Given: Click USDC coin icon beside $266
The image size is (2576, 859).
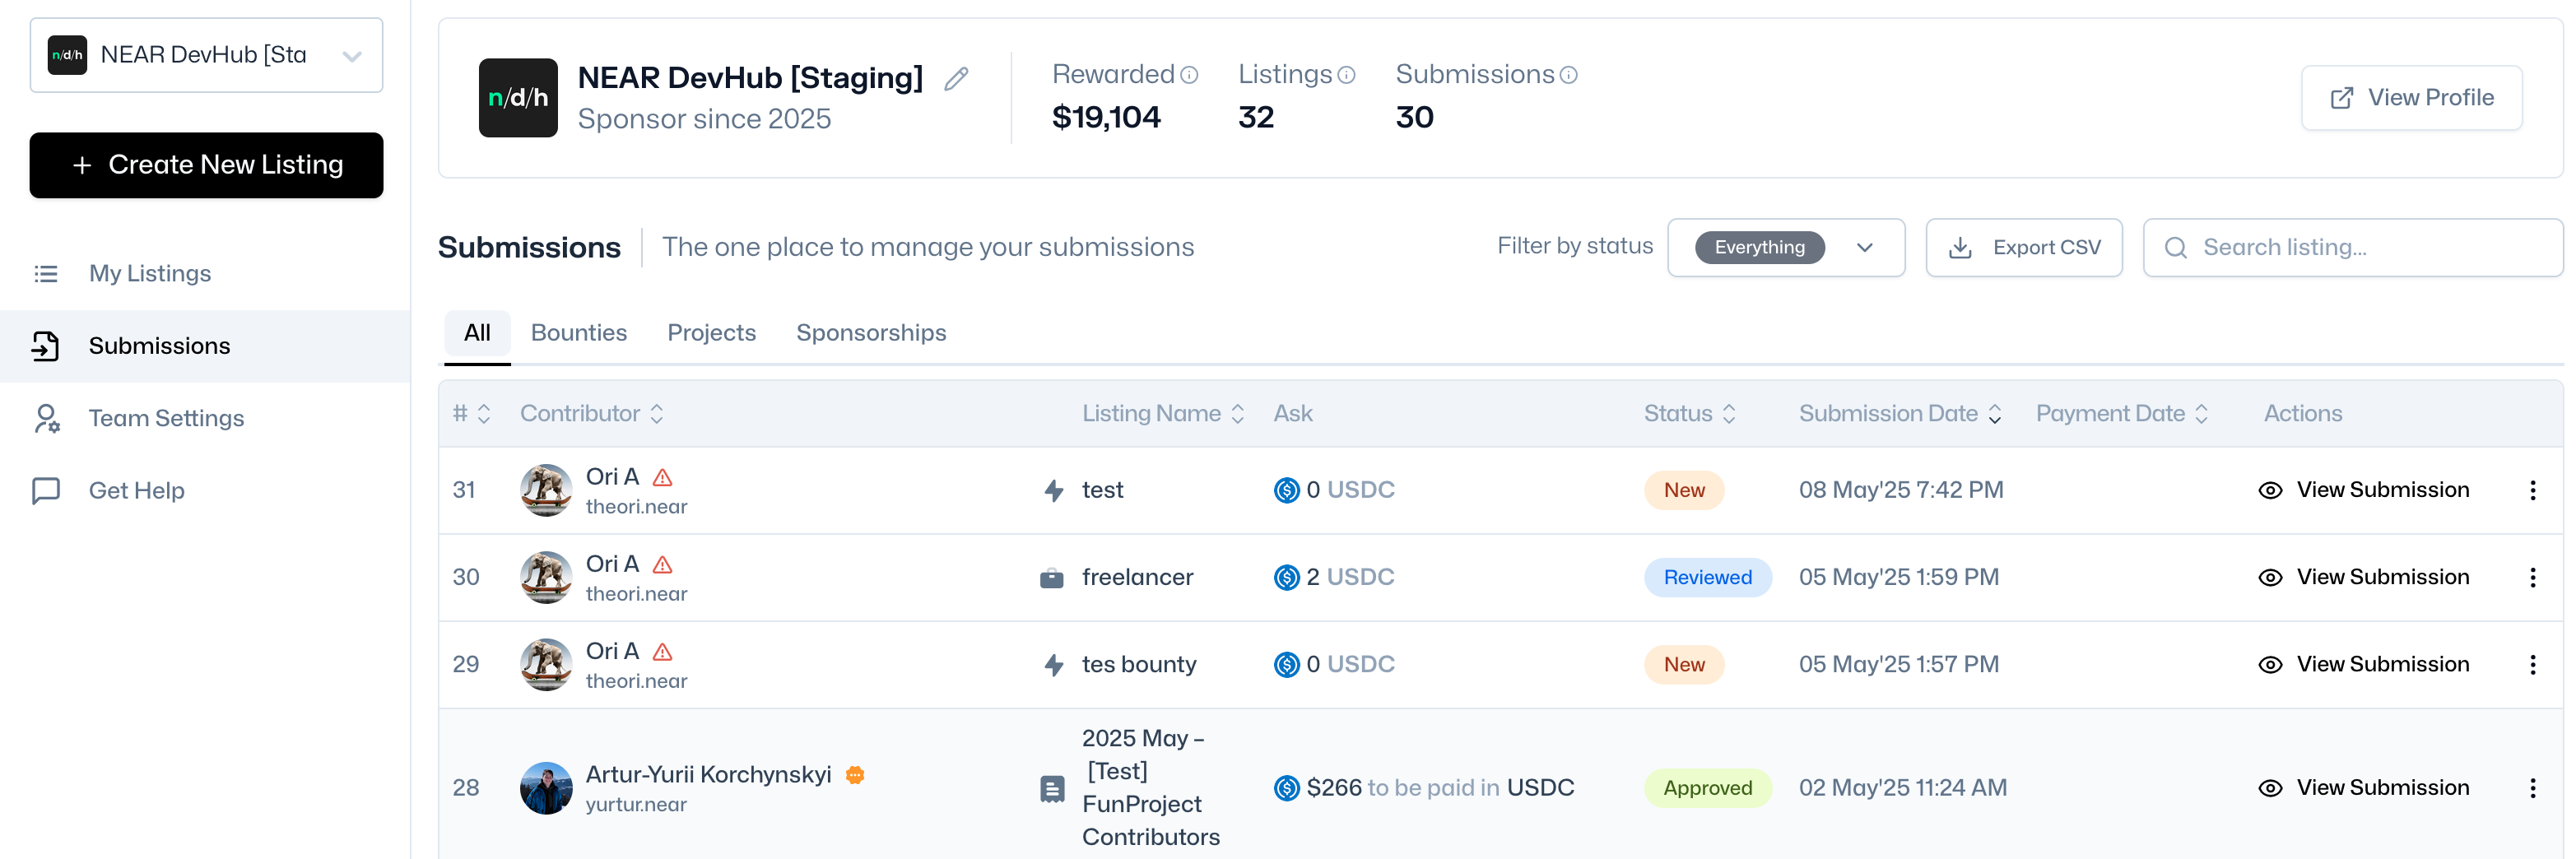Looking at the screenshot, I should coord(1286,788).
